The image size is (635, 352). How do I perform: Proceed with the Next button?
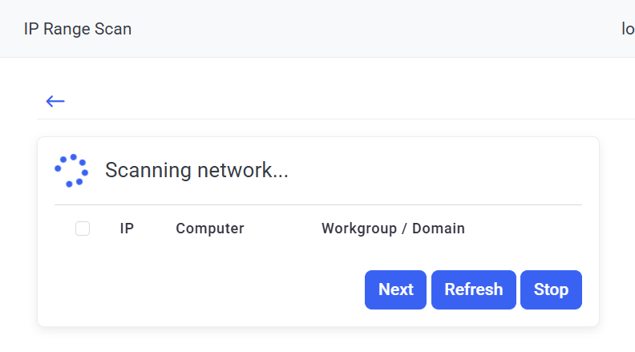[x=396, y=289]
